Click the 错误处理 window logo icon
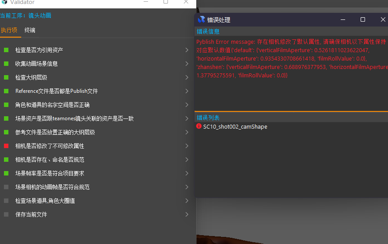Viewport: 388px width, 244px height. click(202, 19)
